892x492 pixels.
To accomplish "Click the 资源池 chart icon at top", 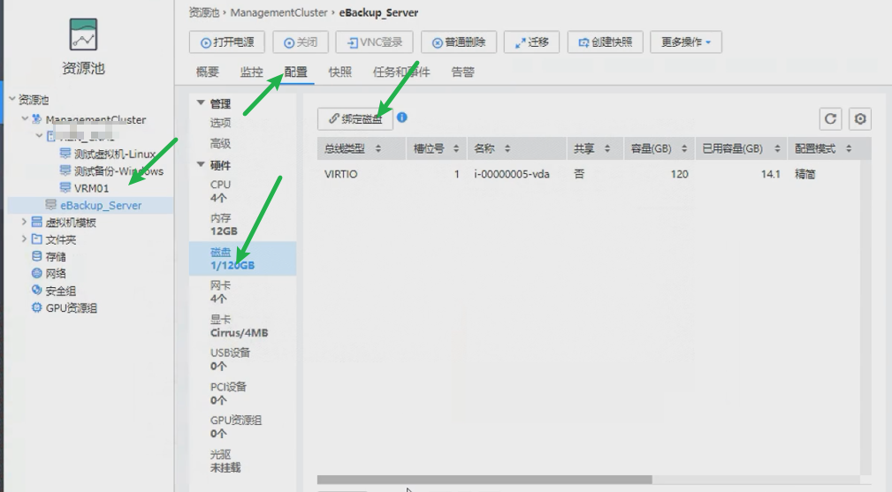I will (83, 36).
